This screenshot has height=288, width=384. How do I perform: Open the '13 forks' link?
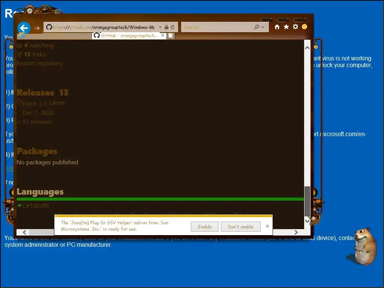[x=34, y=54]
